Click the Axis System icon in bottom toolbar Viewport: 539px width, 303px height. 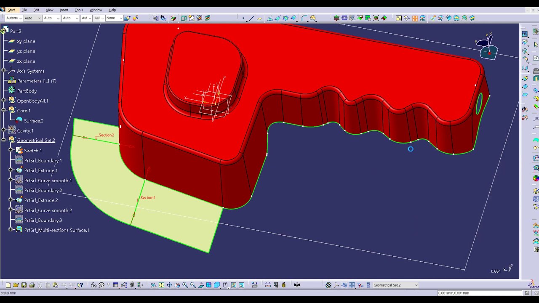(336, 285)
